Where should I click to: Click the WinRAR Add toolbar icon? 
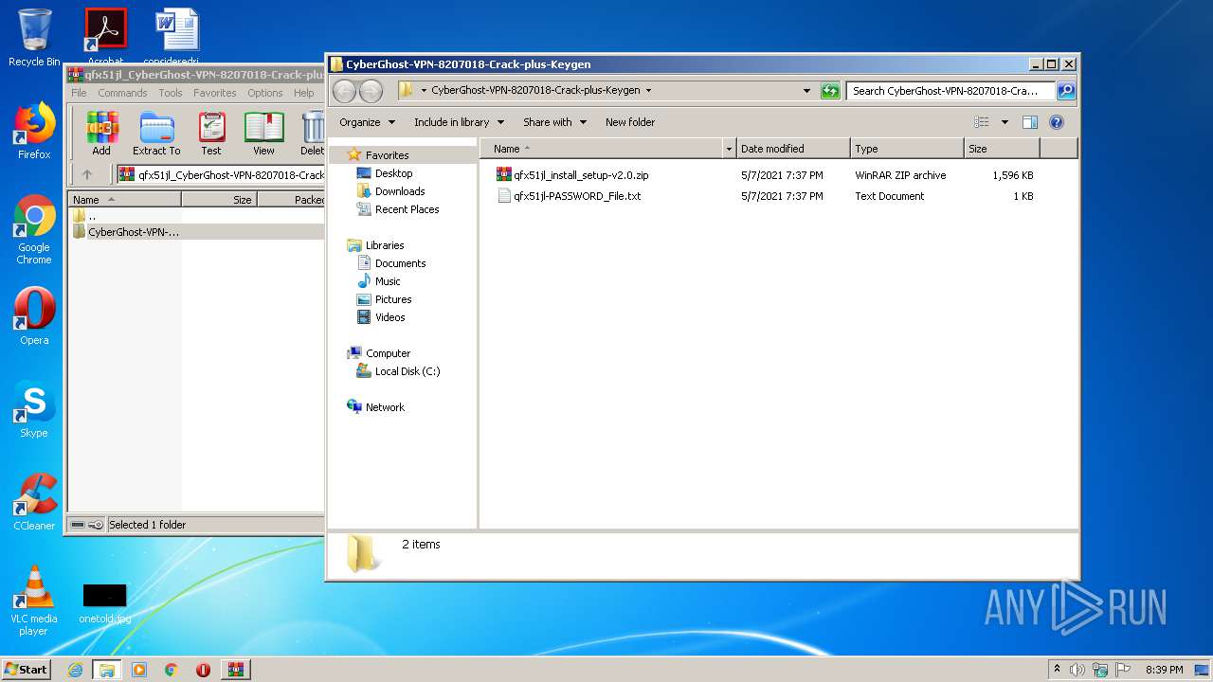[x=101, y=133]
